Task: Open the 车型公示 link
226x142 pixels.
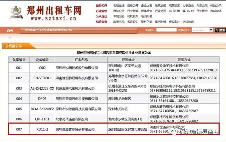Action: (202, 6)
